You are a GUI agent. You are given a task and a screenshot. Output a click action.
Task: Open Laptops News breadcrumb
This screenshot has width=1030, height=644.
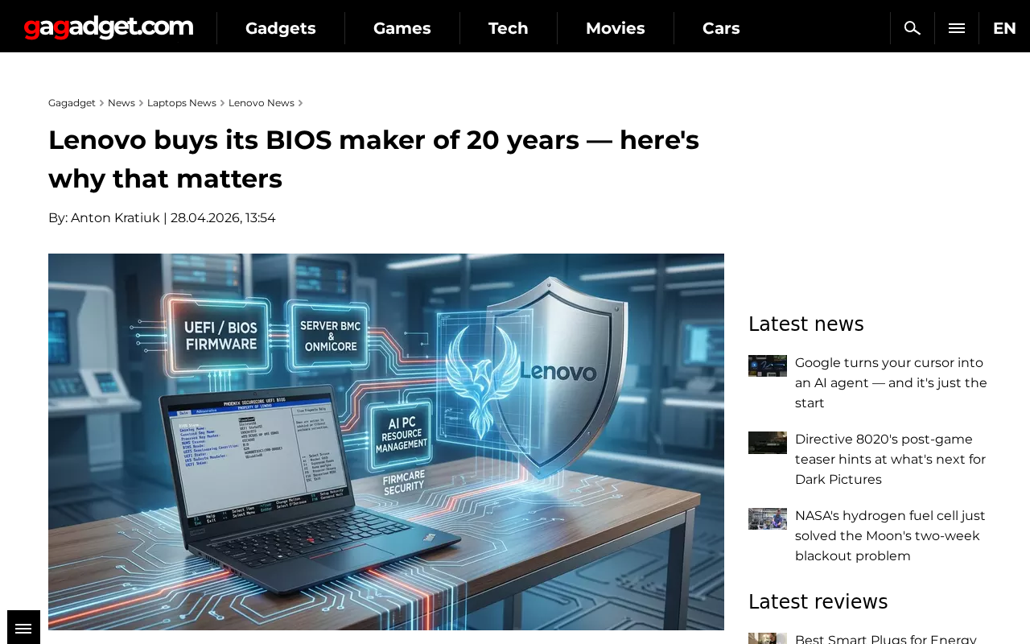tap(182, 103)
